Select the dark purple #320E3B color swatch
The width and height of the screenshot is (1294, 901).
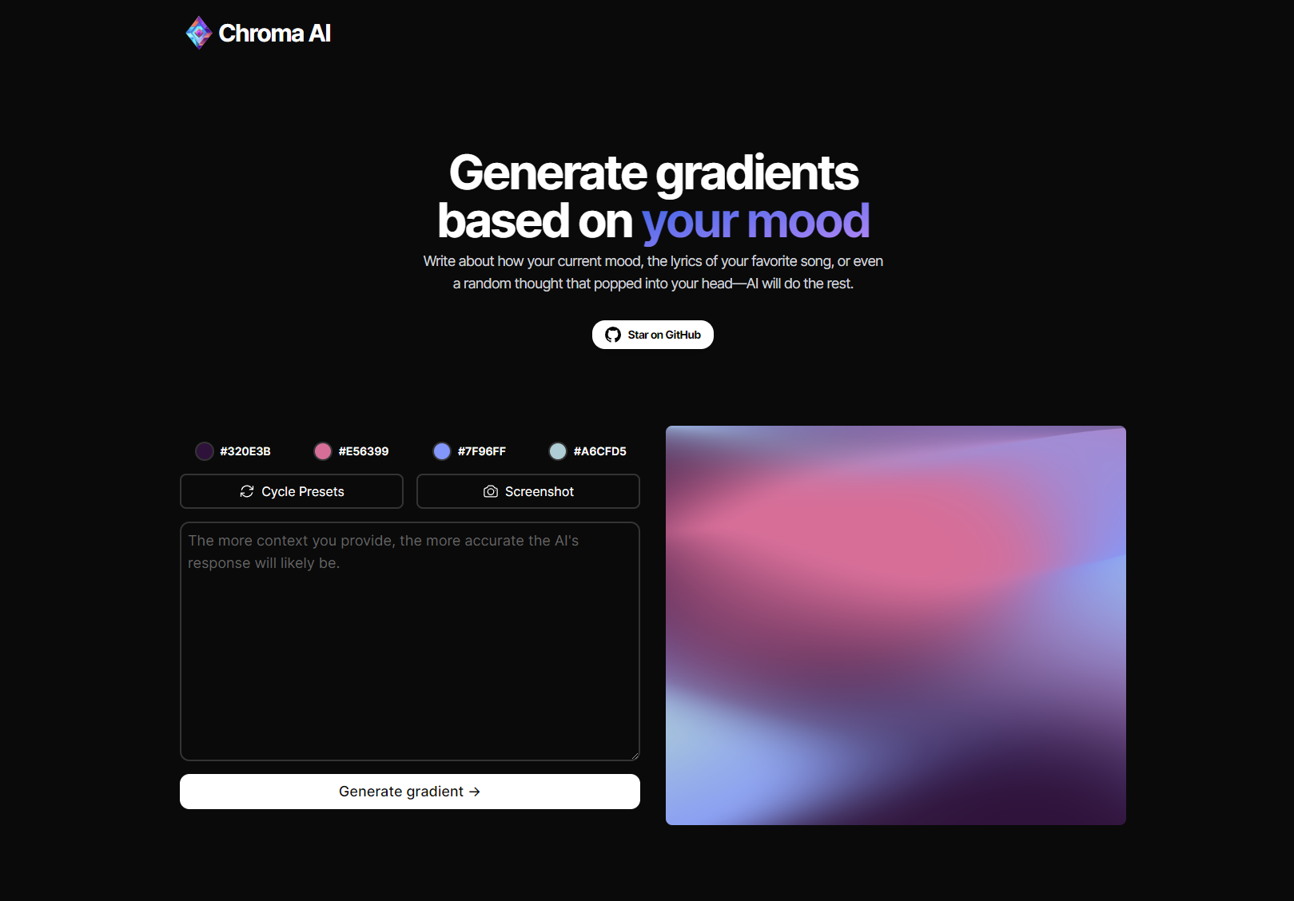click(x=205, y=451)
